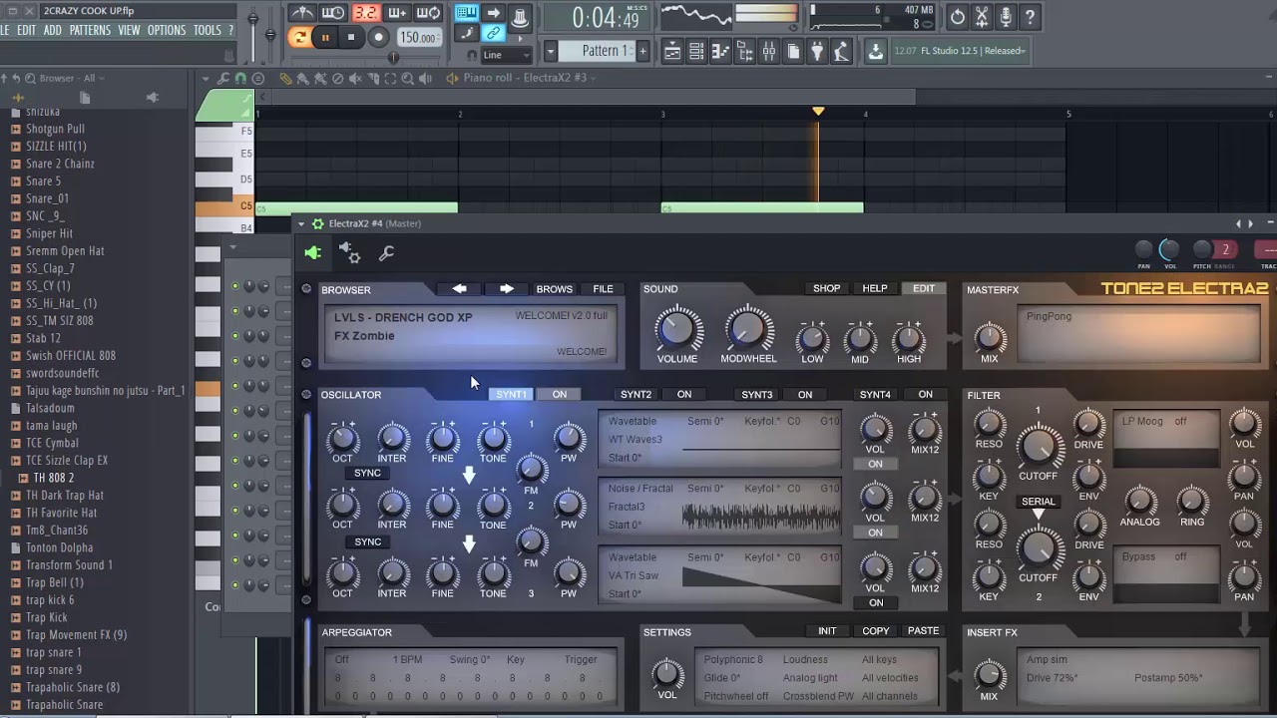This screenshot has width=1277, height=718.
Task: Select the piano roll draw pencil tool
Action: pyautogui.click(x=286, y=78)
